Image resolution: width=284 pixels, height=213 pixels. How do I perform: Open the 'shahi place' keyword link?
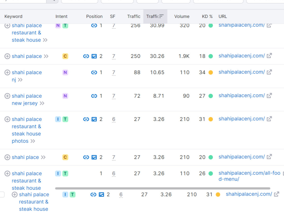point(25,157)
